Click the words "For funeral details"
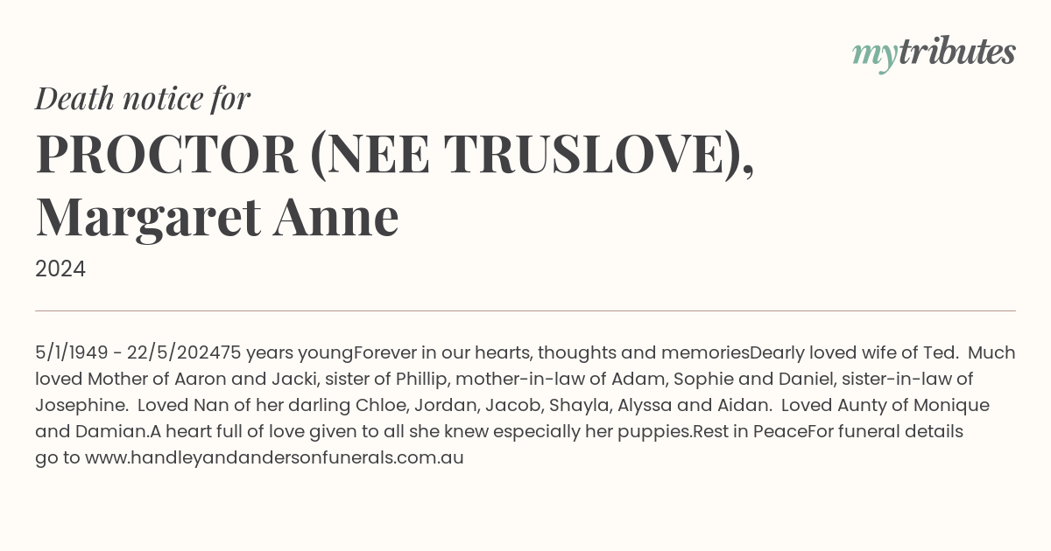 [885, 432]
